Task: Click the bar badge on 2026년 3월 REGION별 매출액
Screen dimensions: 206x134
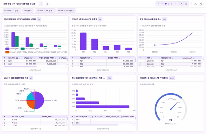Action: [x=100, y=19]
